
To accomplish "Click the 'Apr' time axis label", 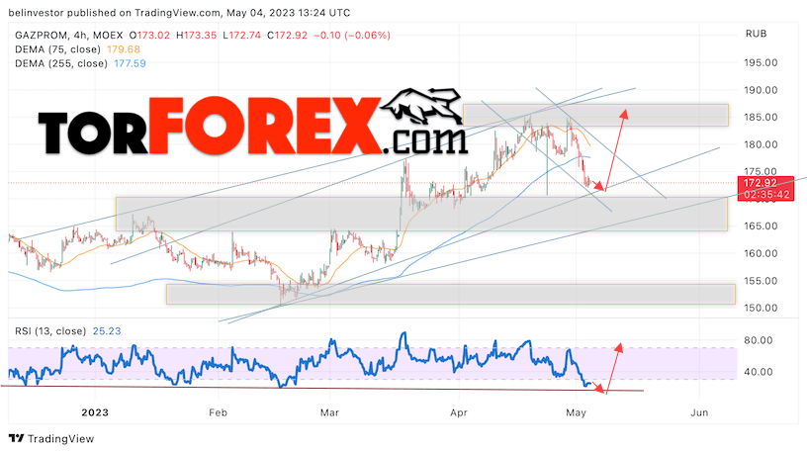I will coord(459,412).
